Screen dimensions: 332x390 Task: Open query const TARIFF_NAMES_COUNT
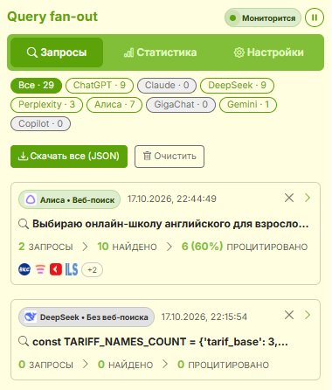[x=160, y=342]
